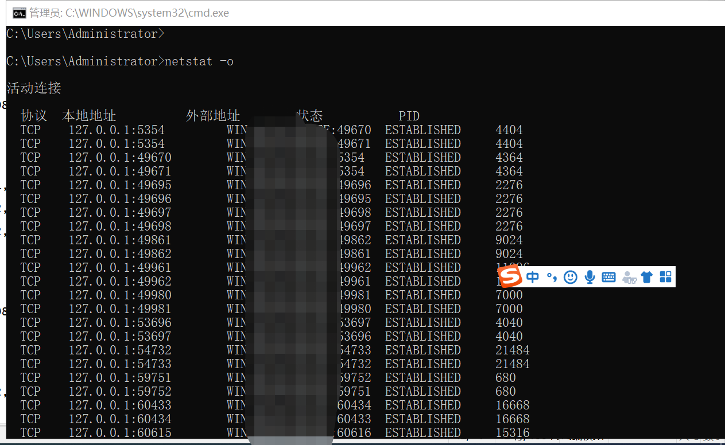Click the 协议 column header
This screenshot has height=445, width=725.
pos(33,116)
